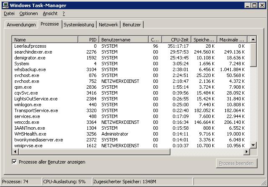268x187 pixels.
Task: Select the cqvSvc.exe process
Action: coord(131,93)
